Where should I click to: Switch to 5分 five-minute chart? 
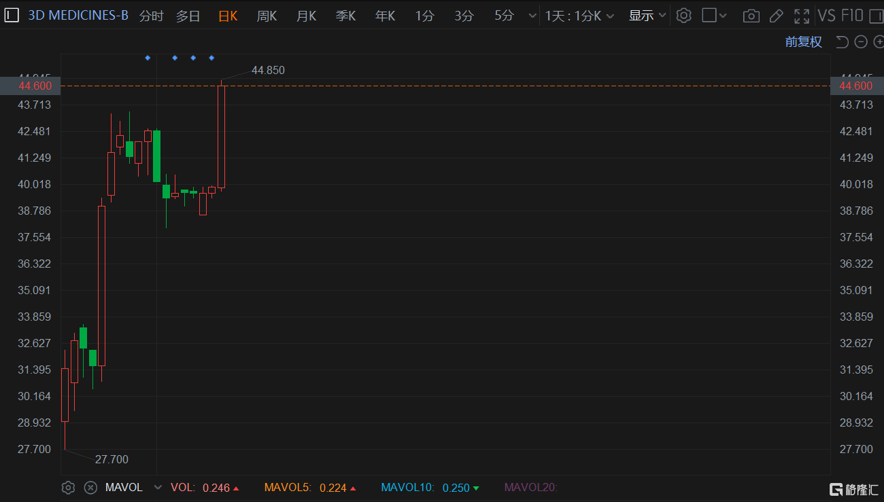[x=504, y=16]
